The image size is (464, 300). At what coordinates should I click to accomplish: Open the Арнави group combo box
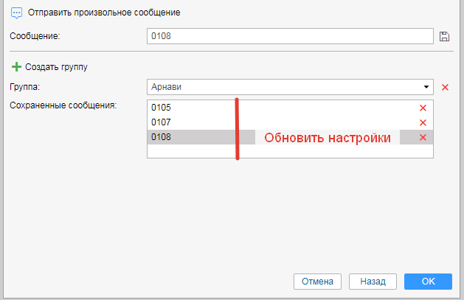[284, 87]
